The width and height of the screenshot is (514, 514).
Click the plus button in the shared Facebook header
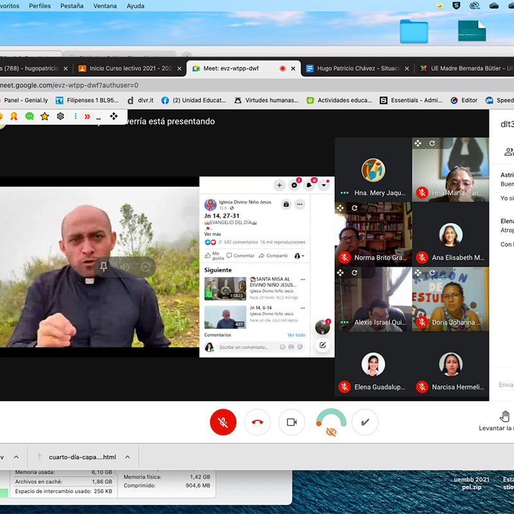pos(279,185)
